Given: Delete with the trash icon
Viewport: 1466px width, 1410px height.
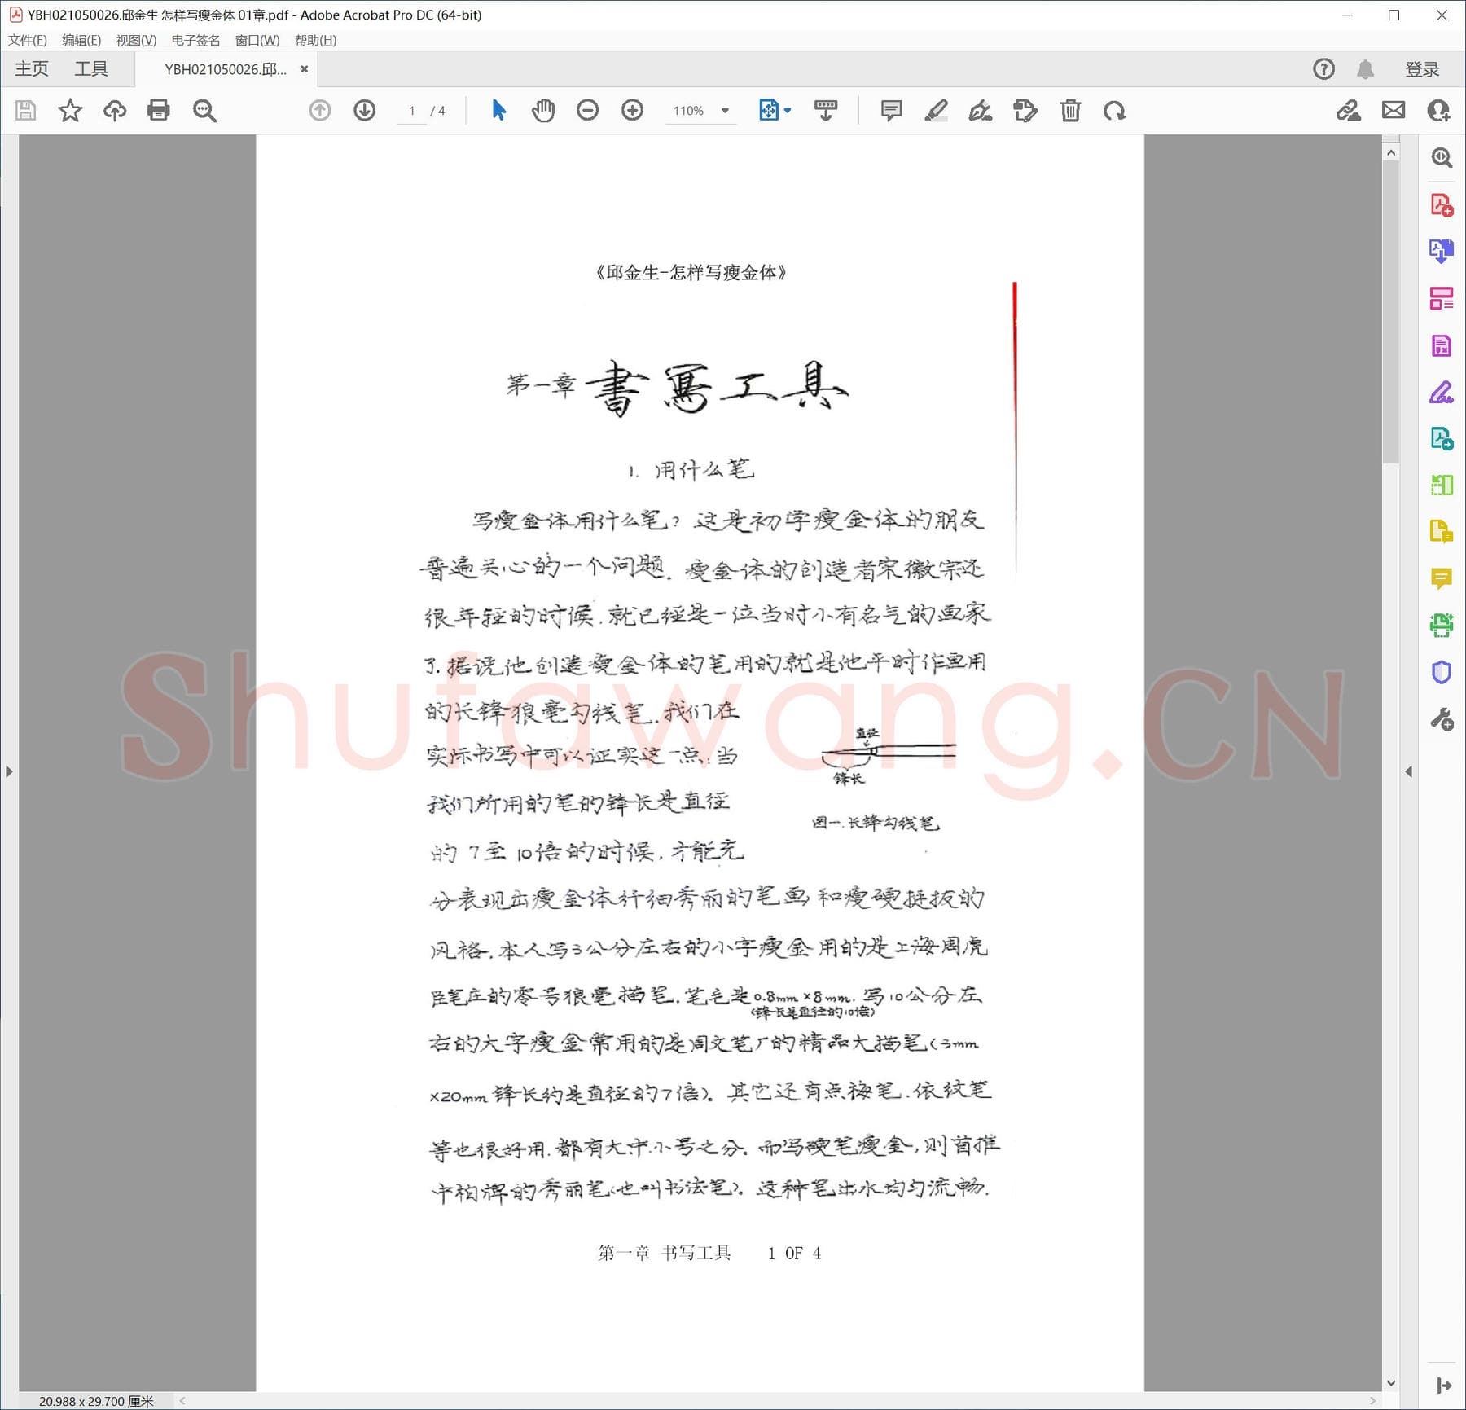Looking at the screenshot, I should point(1070,110).
